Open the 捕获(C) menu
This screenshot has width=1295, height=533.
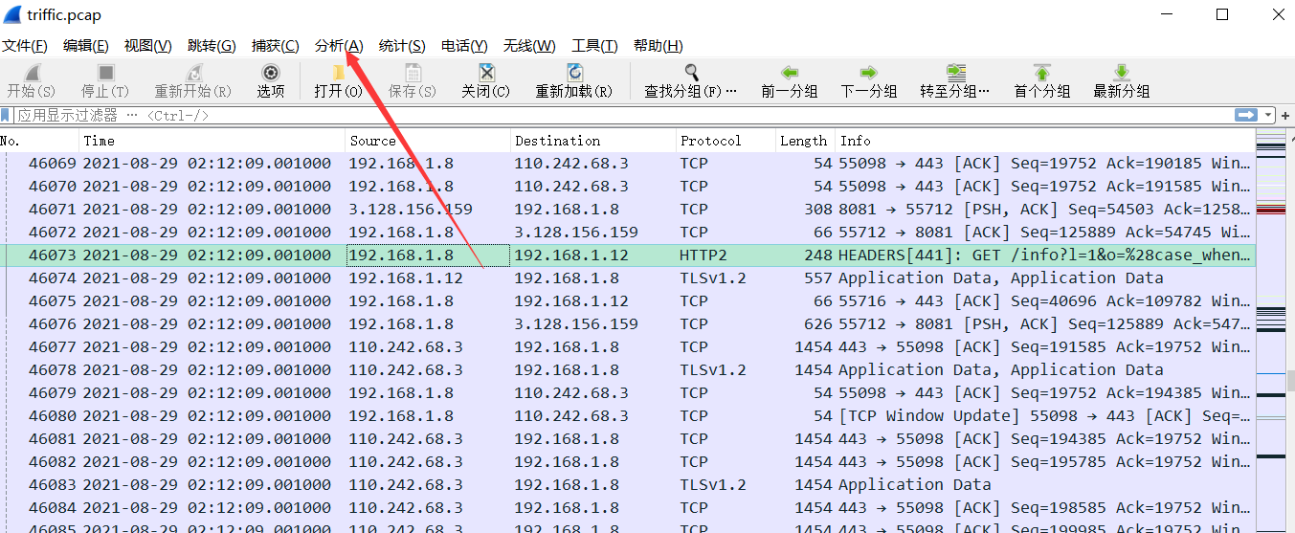pos(276,46)
